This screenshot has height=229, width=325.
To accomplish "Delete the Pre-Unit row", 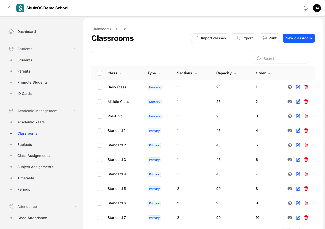I will pyautogui.click(x=306, y=116).
